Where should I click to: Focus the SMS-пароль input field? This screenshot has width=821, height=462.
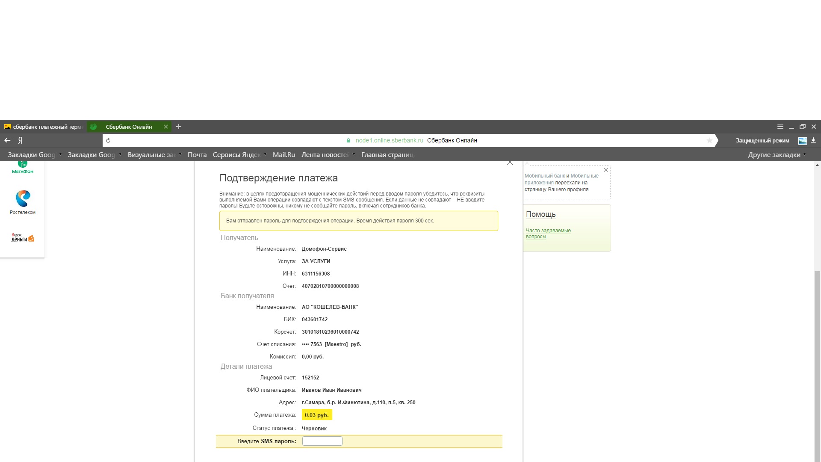322,441
